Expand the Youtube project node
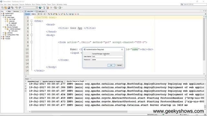Screen dimensions: 207x116 pyautogui.click(x=2, y=39)
